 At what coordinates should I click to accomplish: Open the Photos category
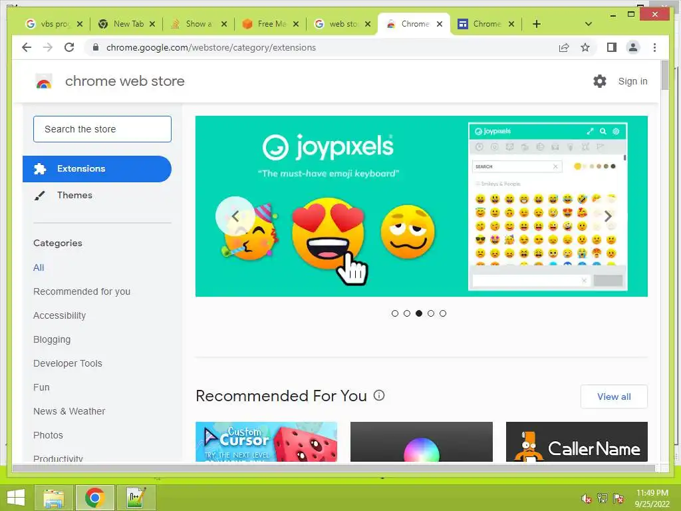pyautogui.click(x=48, y=435)
